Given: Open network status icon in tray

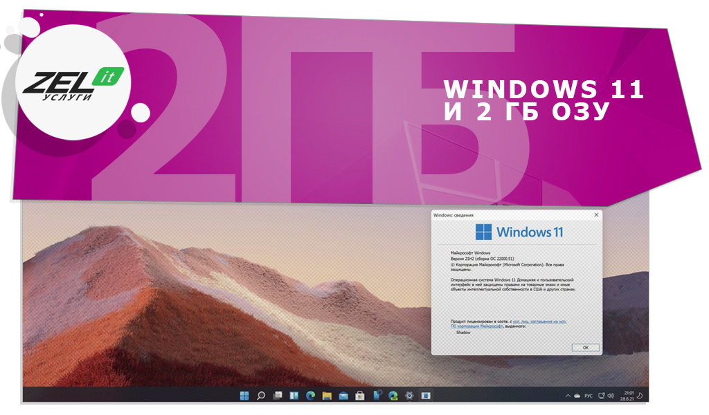Looking at the screenshot, I should click(602, 396).
